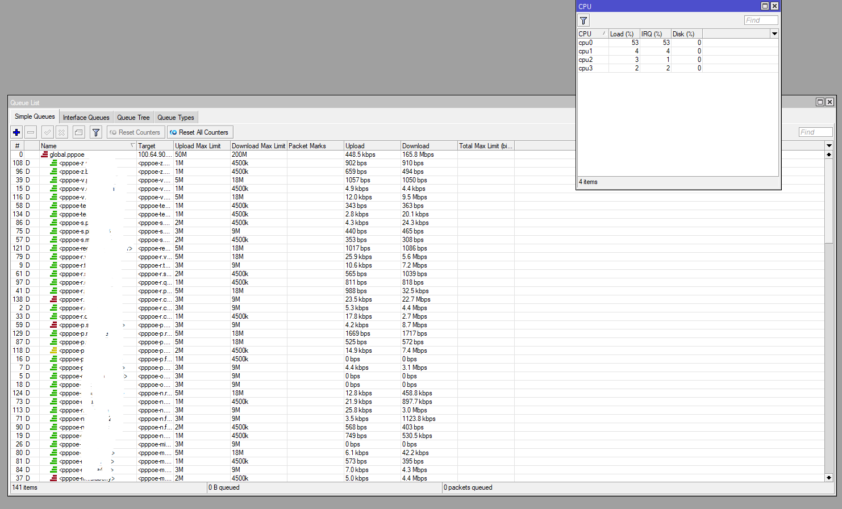The height and width of the screenshot is (509, 842).
Task: Click the Reset All Counters button
Action: [x=199, y=132]
